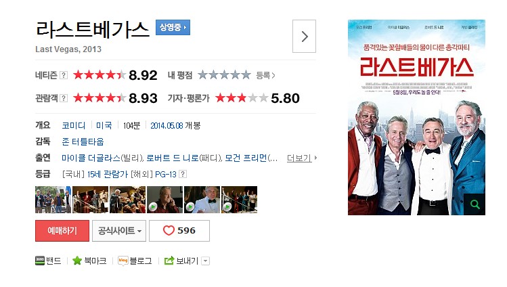This screenshot has width=507, height=287.
Task: Open help icon next to 네티즌
Action: (x=64, y=75)
